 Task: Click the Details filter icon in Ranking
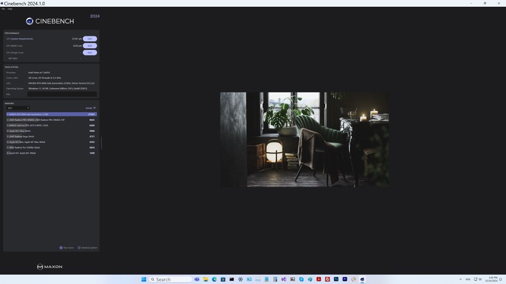point(94,108)
